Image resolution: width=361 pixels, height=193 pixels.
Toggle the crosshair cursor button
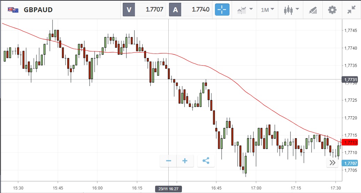(x=222, y=10)
